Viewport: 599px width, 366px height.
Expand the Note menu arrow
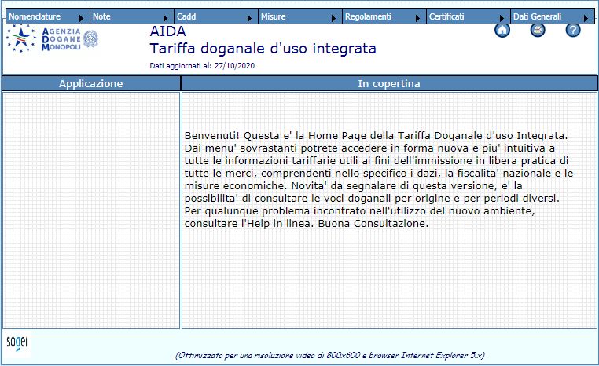(x=165, y=18)
